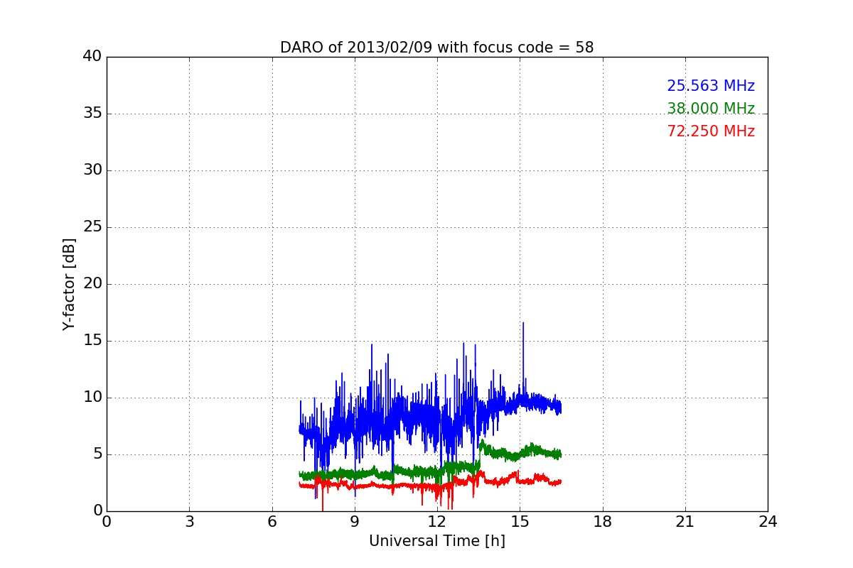This screenshot has width=853, height=568.
Task: Click the x-axis tick label "21"
Action: pos(685,522)
